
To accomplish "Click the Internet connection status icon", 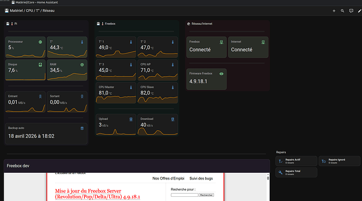I will tap(263, 42).
